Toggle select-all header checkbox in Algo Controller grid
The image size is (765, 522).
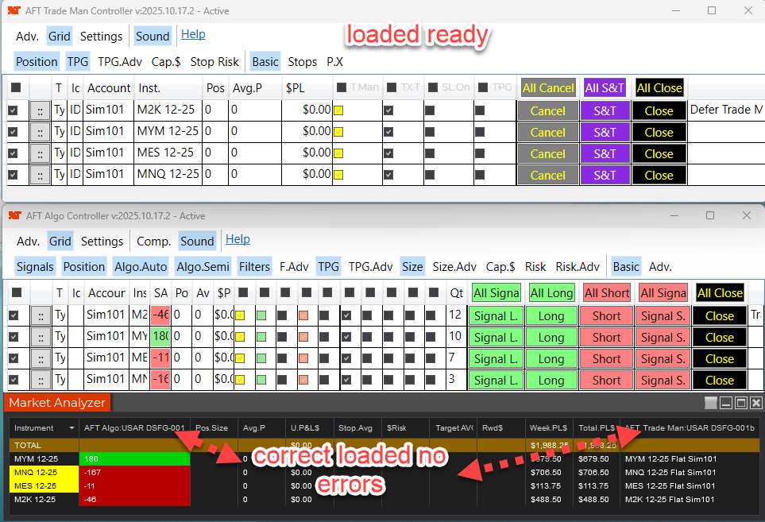[17, 292]
